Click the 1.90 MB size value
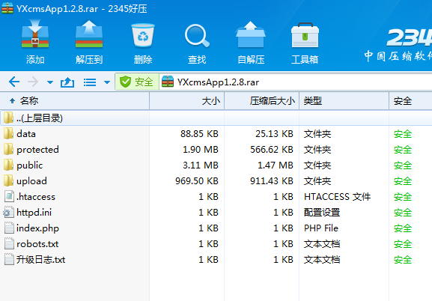 click(201, 150)
